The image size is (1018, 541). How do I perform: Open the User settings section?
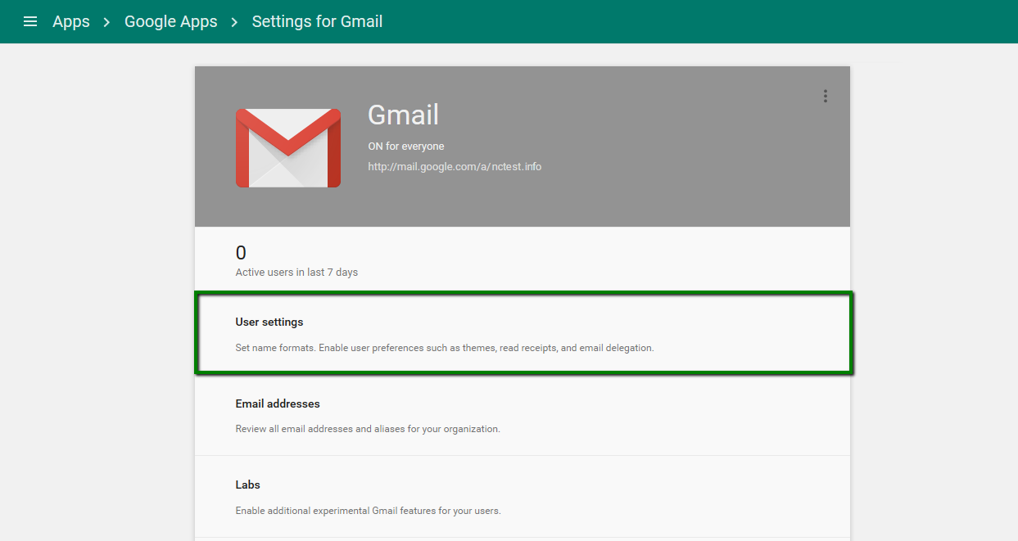(x=524, y=334)
